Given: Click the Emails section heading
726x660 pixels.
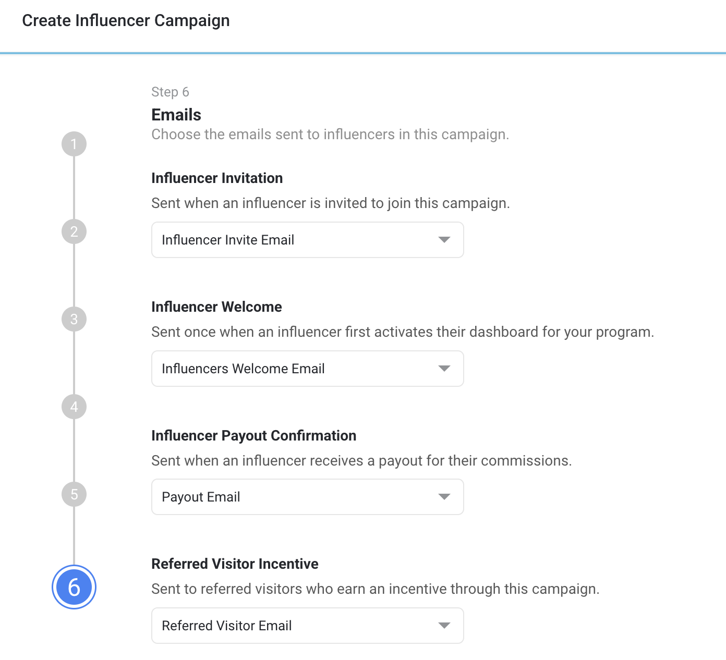Looking at the screenshot, I should [x=176, y=115].
